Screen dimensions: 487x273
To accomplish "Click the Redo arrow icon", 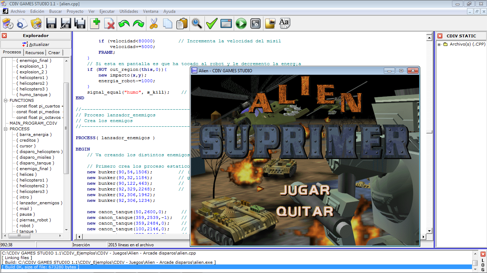I will click(138, 23).
